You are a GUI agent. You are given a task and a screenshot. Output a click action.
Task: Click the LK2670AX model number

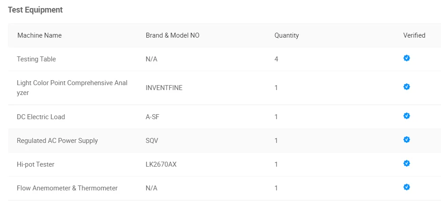161,164
